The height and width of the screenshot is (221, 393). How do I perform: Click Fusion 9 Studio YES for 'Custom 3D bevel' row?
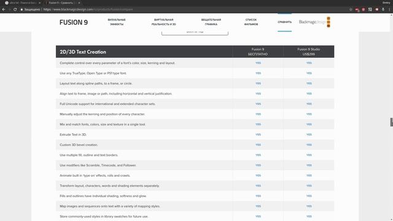pyautogui.click(x=309, y=145)
